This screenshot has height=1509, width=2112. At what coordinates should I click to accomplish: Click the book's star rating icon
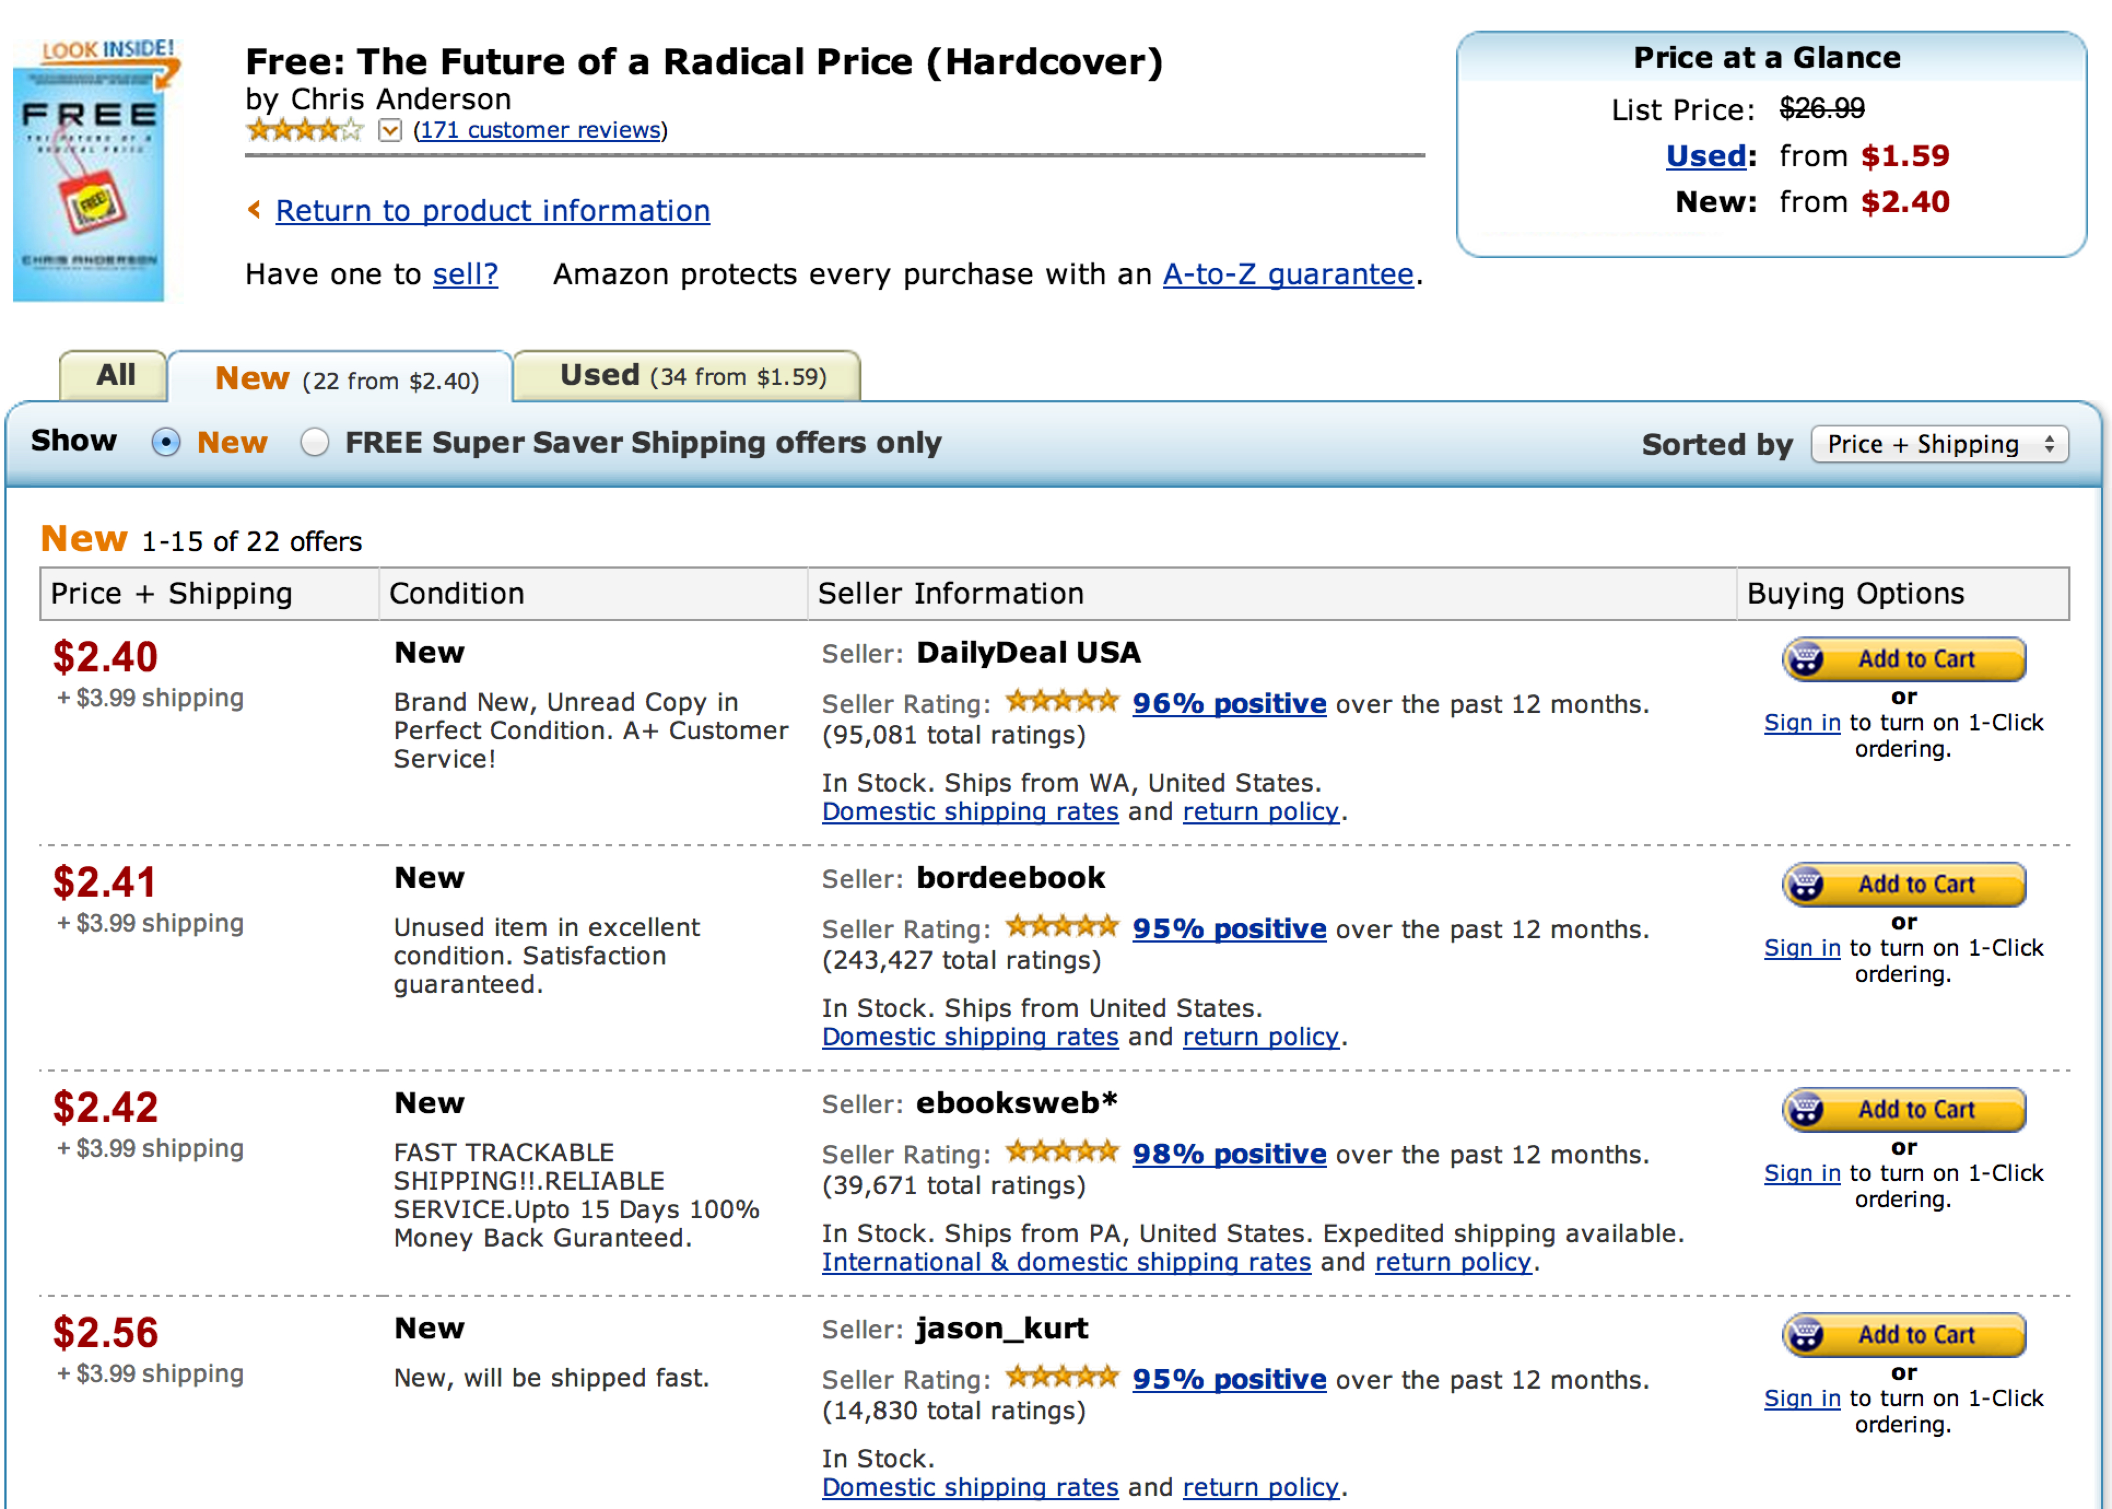click(304, 130)
